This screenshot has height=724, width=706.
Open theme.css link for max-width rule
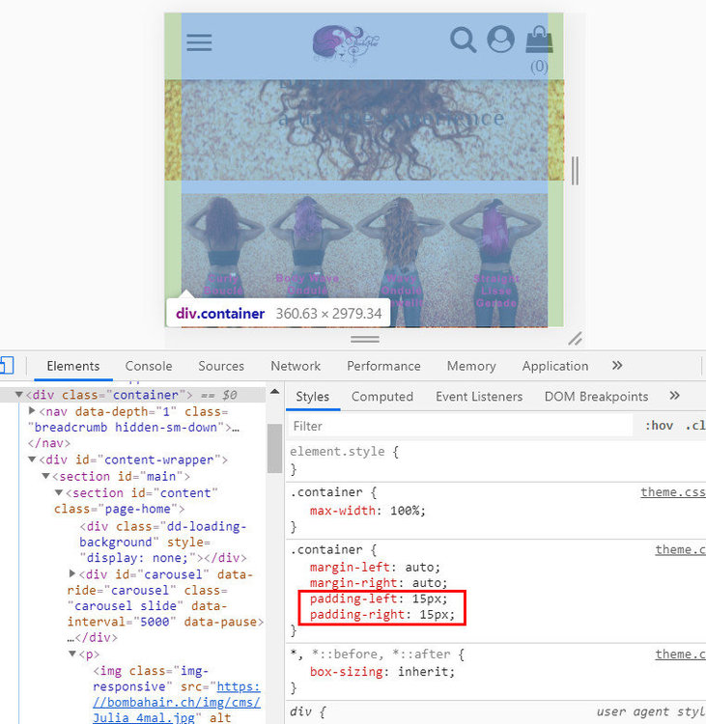[x=673, y=492]
